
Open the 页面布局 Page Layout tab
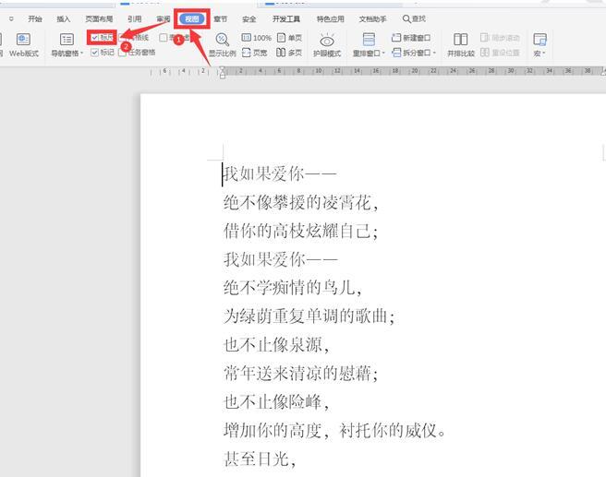99,18
